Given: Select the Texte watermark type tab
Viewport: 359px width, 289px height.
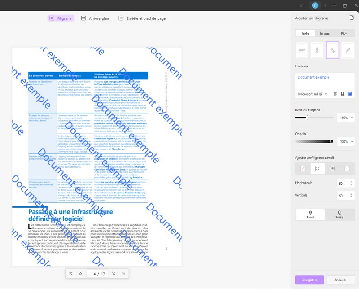Looking at the screenshot, I should 305,33.
